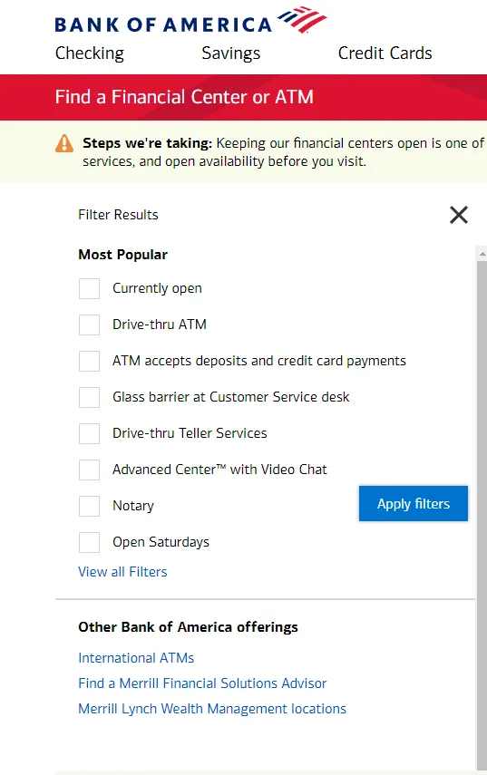Open the Savings menu

(x=231, y=53)
